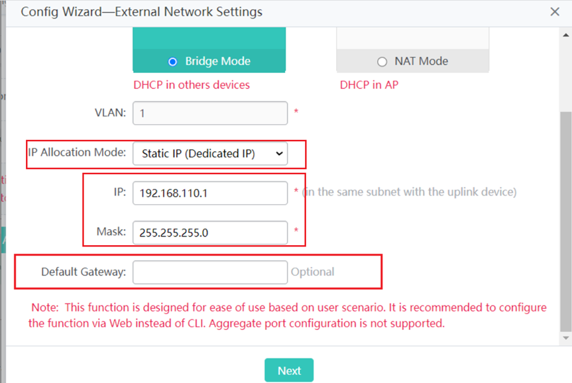This screenshot has width=572, height=383.
Task: Select the Bridge Mode radio button
Action: (x=172, y=62)
